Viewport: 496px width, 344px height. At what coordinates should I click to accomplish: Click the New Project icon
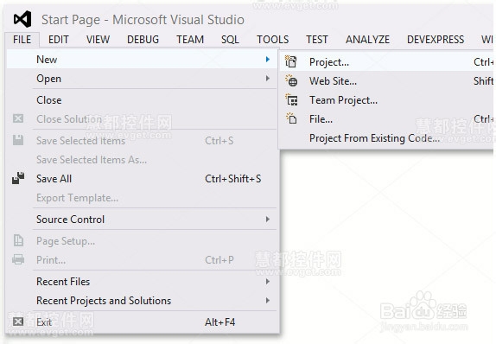click(290, 61)
